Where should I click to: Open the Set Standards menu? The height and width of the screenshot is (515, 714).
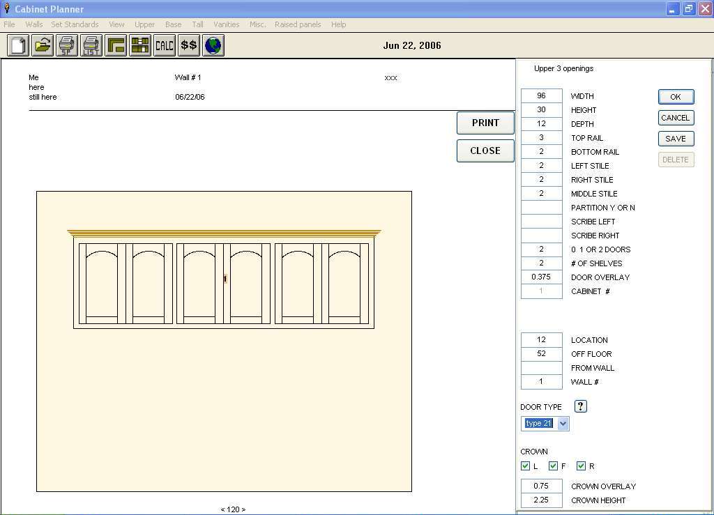tap(75, 24)
